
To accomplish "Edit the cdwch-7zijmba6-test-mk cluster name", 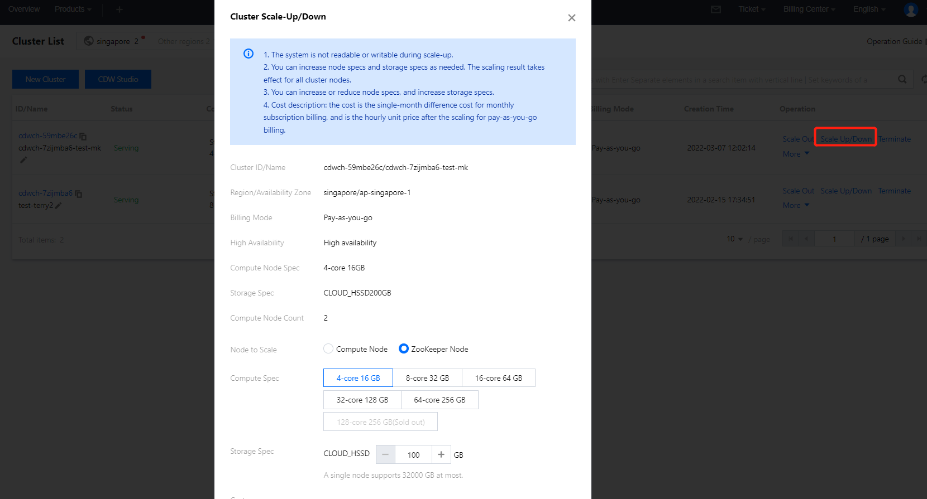I will tap(23, 160).
